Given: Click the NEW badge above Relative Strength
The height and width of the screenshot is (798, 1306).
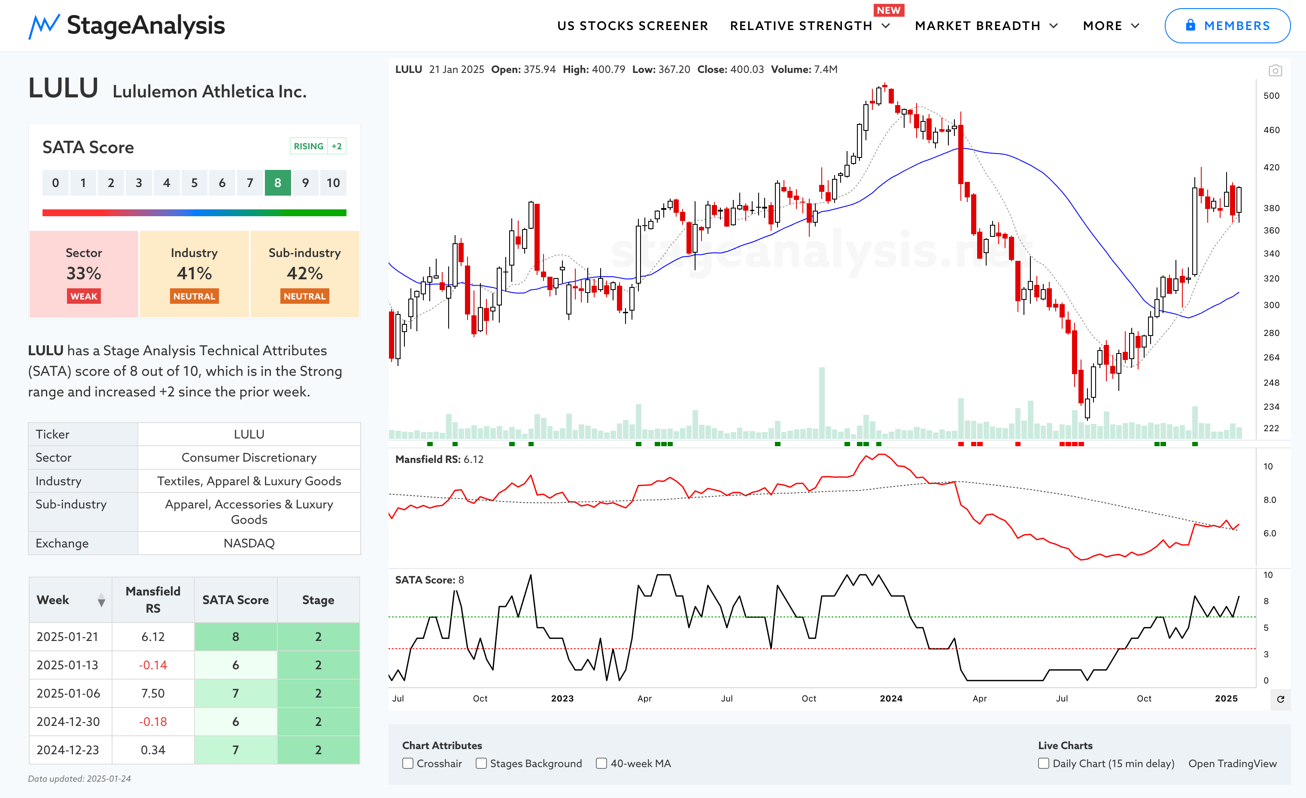Looking at the screenshot, I should click(x=888, y=10).
